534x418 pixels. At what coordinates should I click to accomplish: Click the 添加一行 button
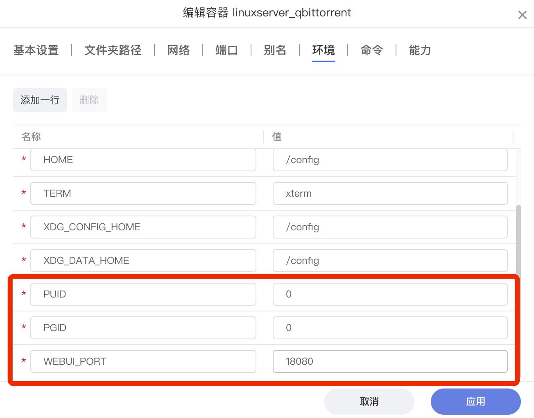tap(40, 100)
